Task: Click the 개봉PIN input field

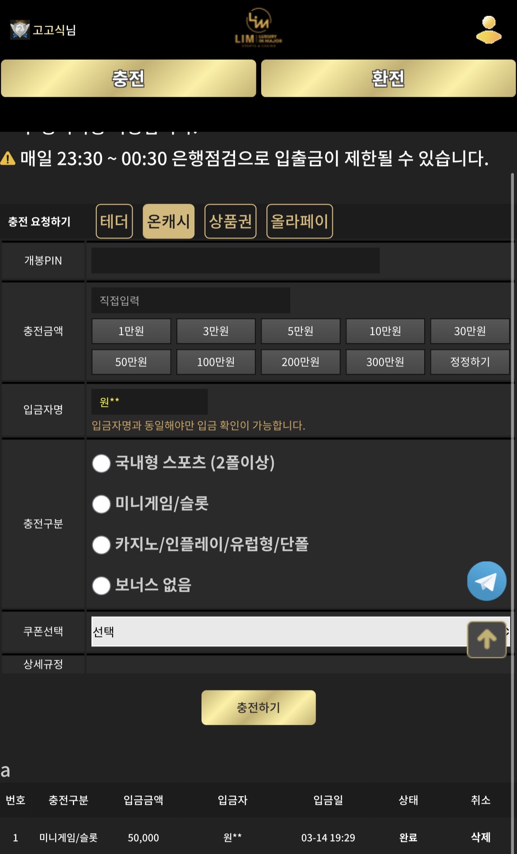Action: [235, 260]
